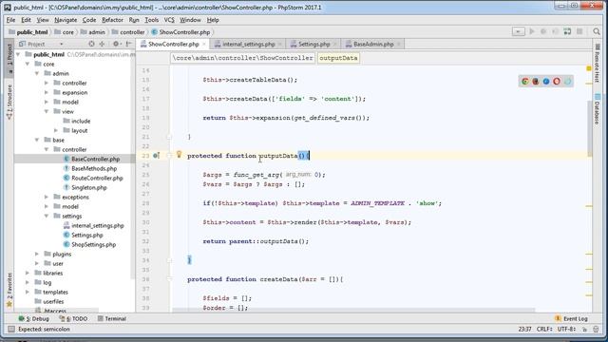
Task: Click collapse all icon in Project panel header
Action: tap(102, 45)
